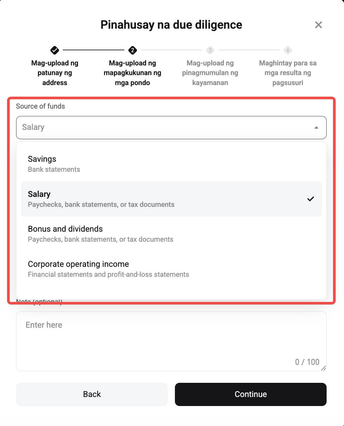This screenshot has width=344, height=426.
Task: Click the step 4 diamond indicator
Action: 288,50
